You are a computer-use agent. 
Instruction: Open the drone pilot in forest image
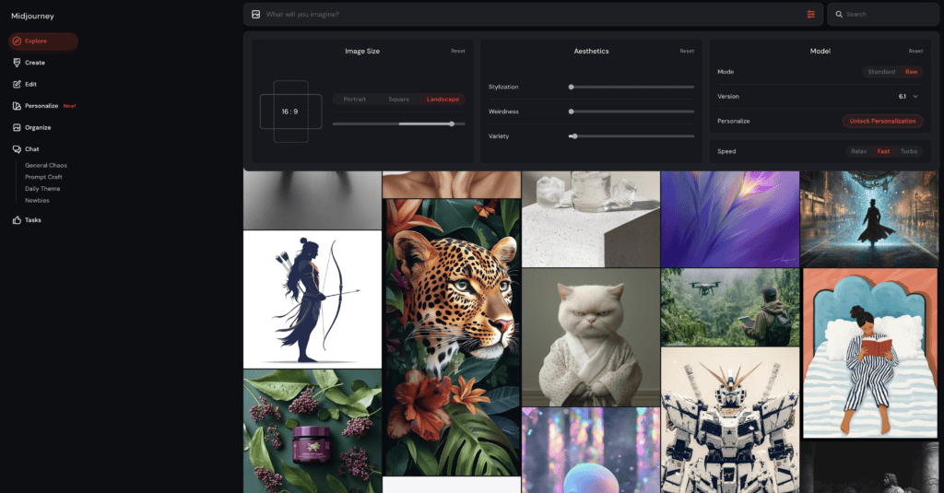pyautogui.click(x=730, y=307)
